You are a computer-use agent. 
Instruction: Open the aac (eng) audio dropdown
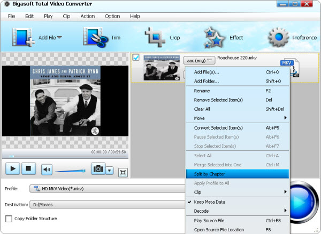pos(199,60)
